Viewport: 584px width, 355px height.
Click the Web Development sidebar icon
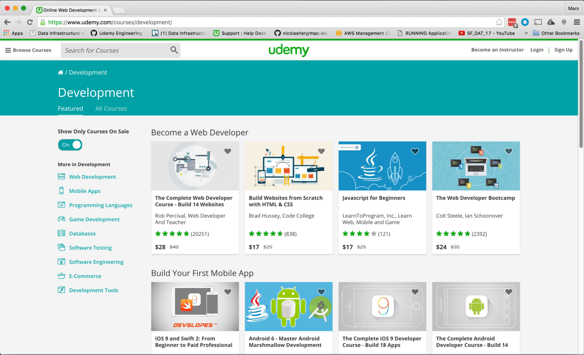click(x=62, y=176)
